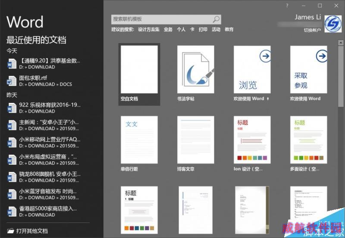Image resolution: width=345 pixels, height=238 pixels.
Task: Select resume template with blue left bar
Action: coord(196,210)
